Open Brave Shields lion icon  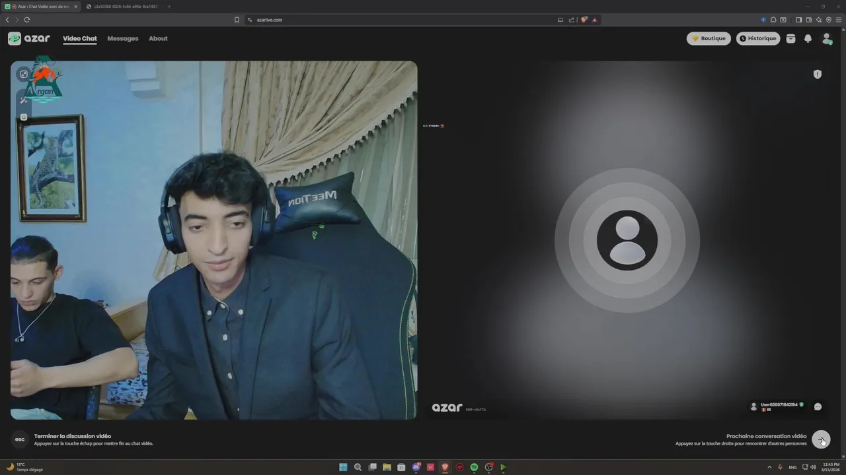coord(584,20)
